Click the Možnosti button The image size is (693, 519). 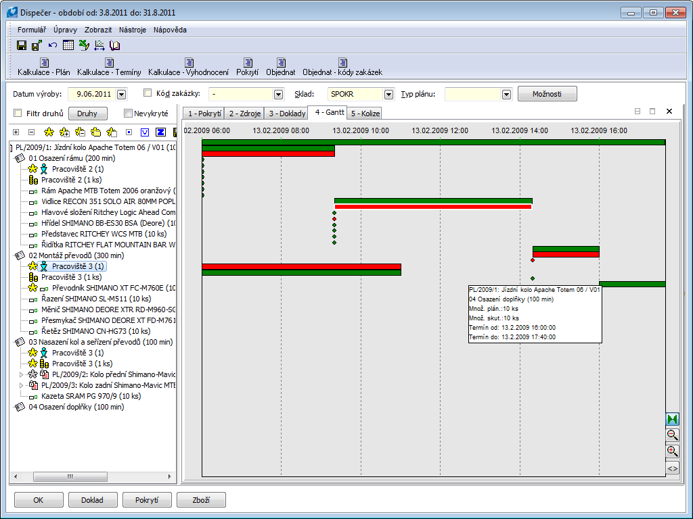click(x=547, y=93)
